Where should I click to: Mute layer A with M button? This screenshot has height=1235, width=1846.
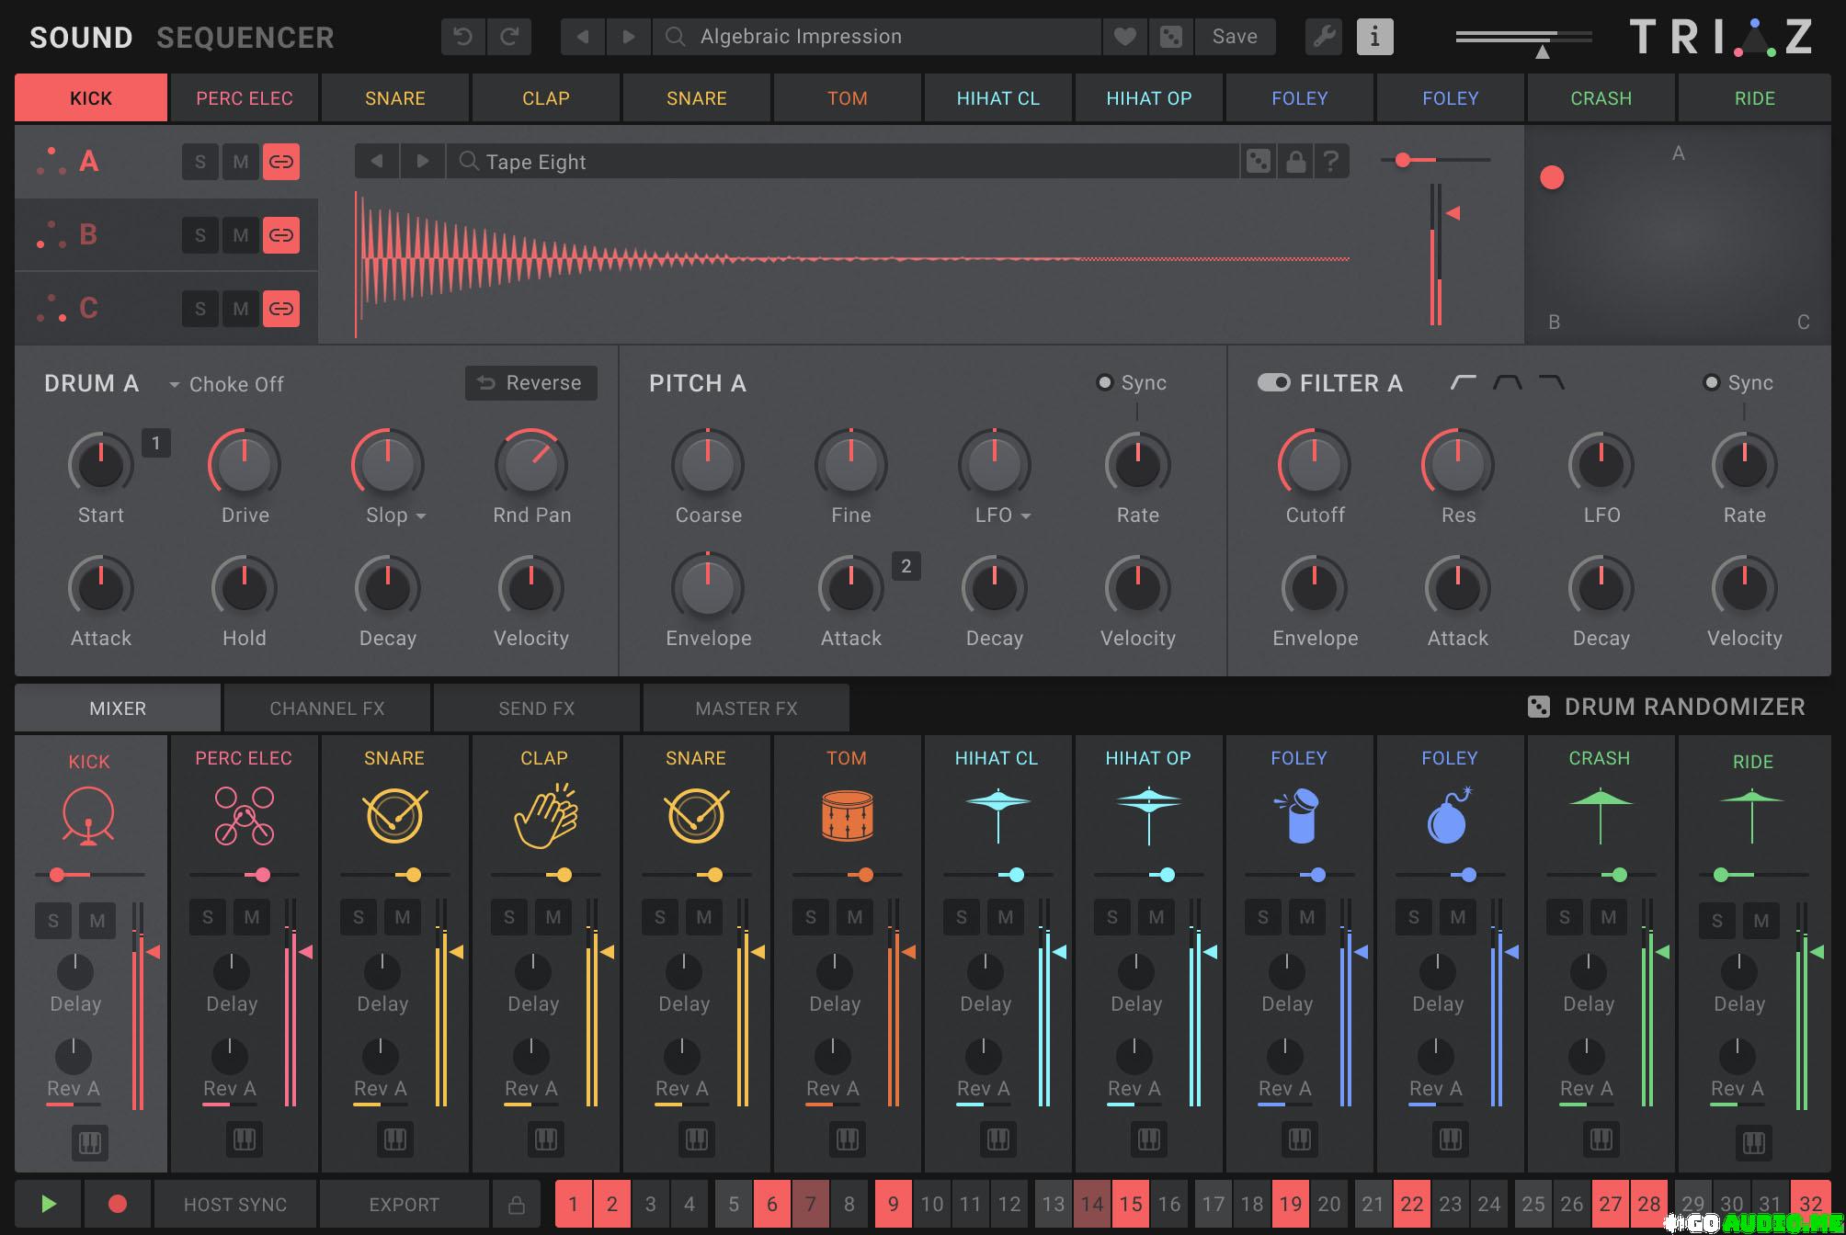pos(241,162)
